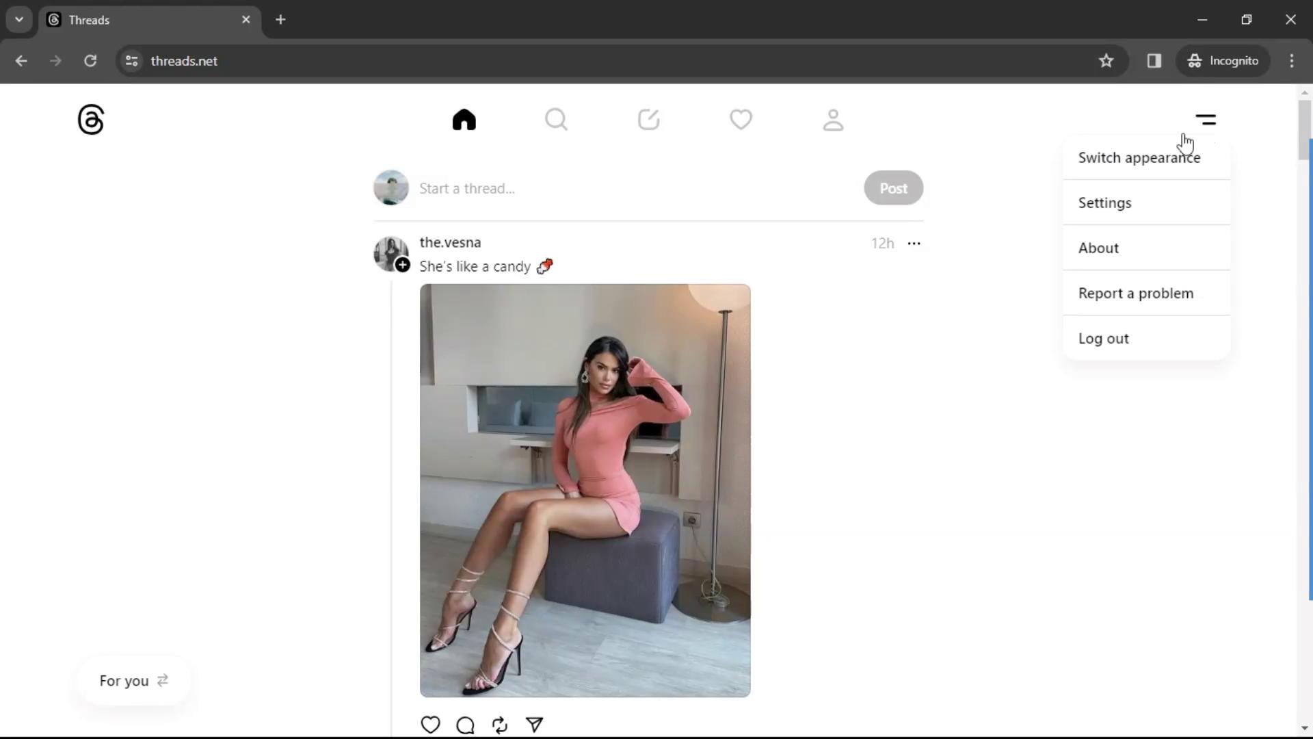Expand the hamburger menu icon

[x=1206, y=119]
